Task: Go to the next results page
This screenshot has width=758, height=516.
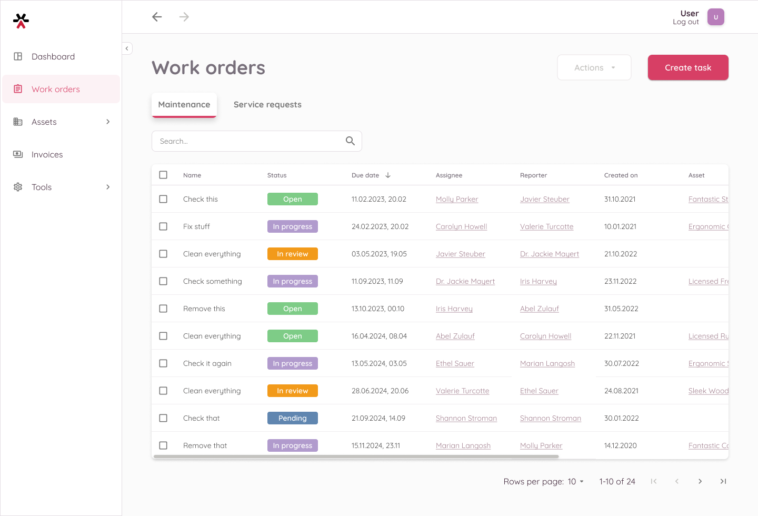Action: pos(700,481)
